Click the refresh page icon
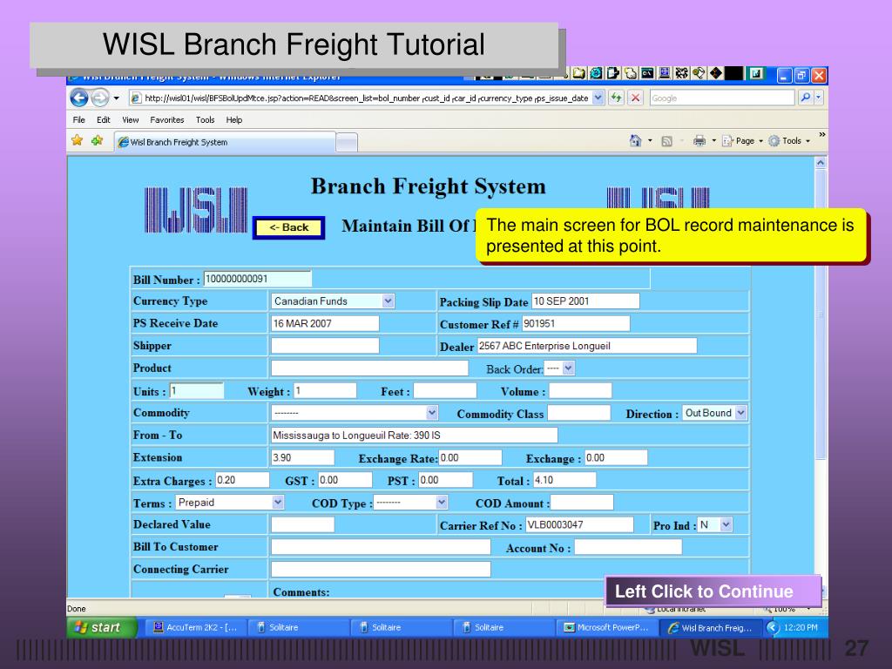Viewport: 892px width, 669px height. point(616,98)
